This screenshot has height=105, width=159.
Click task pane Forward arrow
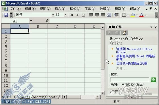pos(117,33)
